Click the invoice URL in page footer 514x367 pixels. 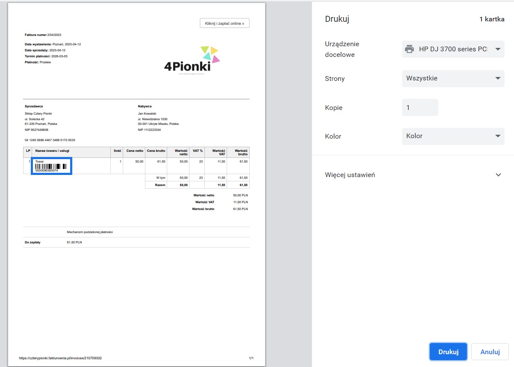click(x=60, y=358)
